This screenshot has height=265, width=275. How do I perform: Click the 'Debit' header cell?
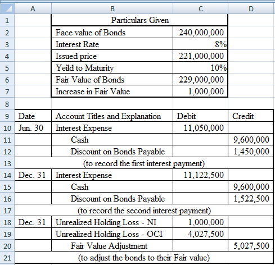(200, 116)
